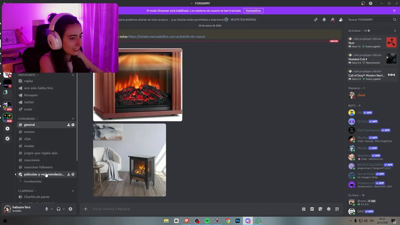Open the Resident Evil 4 activity card

[372, 59]
